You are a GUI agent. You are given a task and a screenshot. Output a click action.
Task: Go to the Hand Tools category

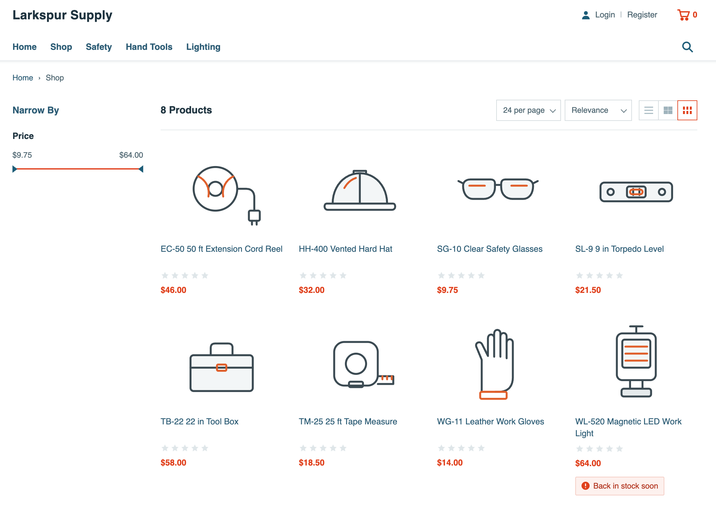tap(149, 47)
